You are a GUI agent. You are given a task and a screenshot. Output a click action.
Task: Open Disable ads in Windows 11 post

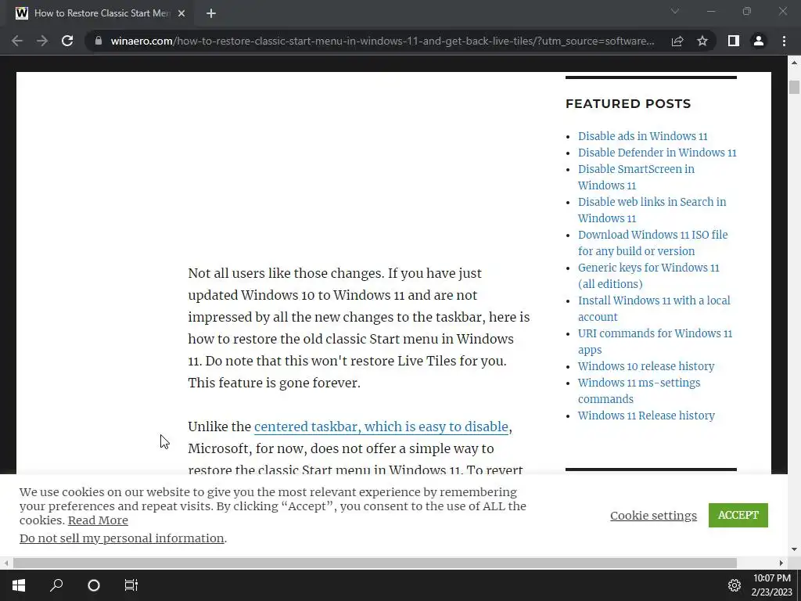(643, 136)
